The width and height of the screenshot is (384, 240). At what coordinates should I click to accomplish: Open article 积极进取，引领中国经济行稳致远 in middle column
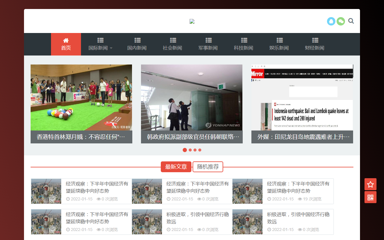pos(198,218)
